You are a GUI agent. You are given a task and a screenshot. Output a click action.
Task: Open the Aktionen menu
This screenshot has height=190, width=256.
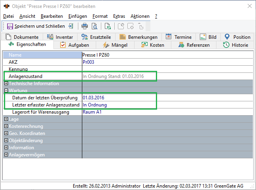coord(140,16)
